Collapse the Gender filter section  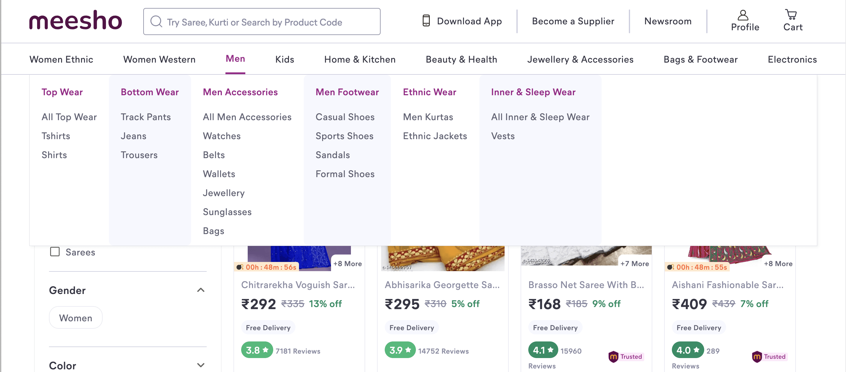pos(201,290)
